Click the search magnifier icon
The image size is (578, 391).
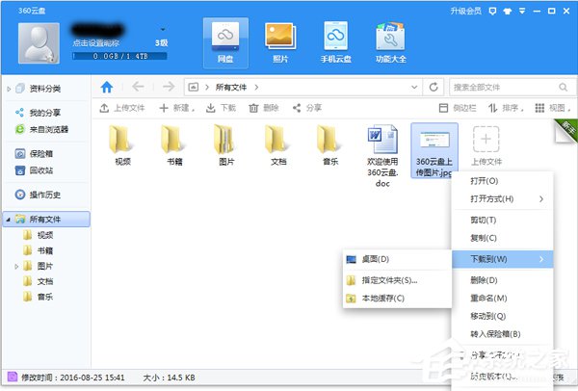click(563, 88)
